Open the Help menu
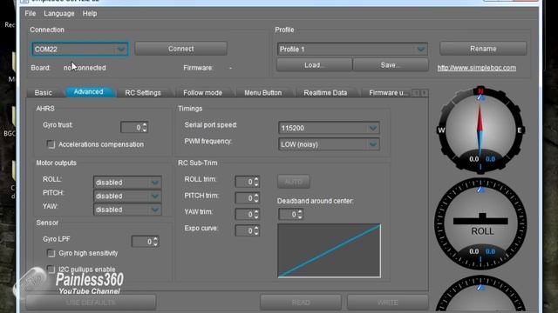The height and width of the screenshot is (313, 558). click(90, 14)
